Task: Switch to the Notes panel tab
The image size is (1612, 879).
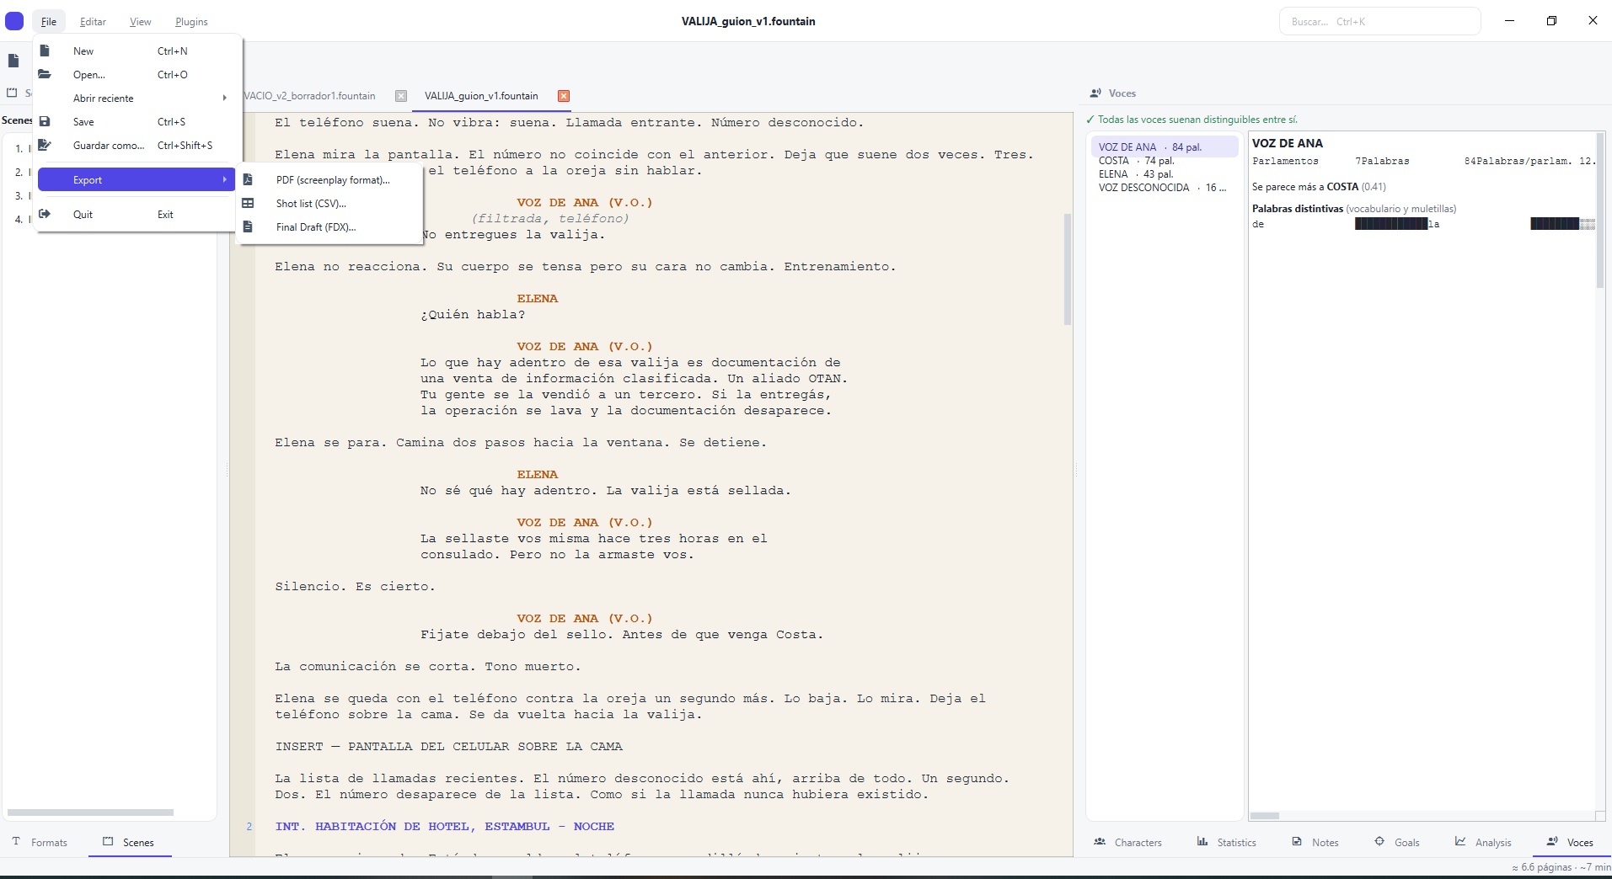Action: click(1315, 842)
